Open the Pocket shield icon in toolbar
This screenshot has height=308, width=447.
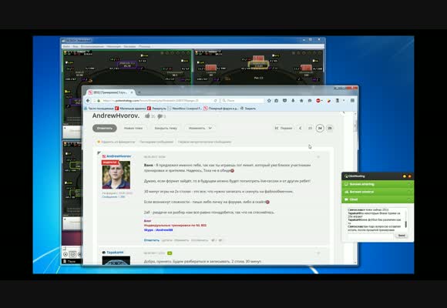pos(284,101)
